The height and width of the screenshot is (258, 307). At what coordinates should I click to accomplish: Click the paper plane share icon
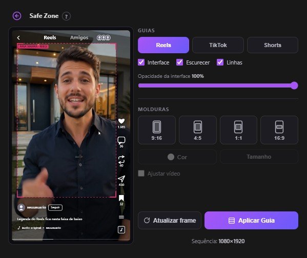click(x=121, y=179)
